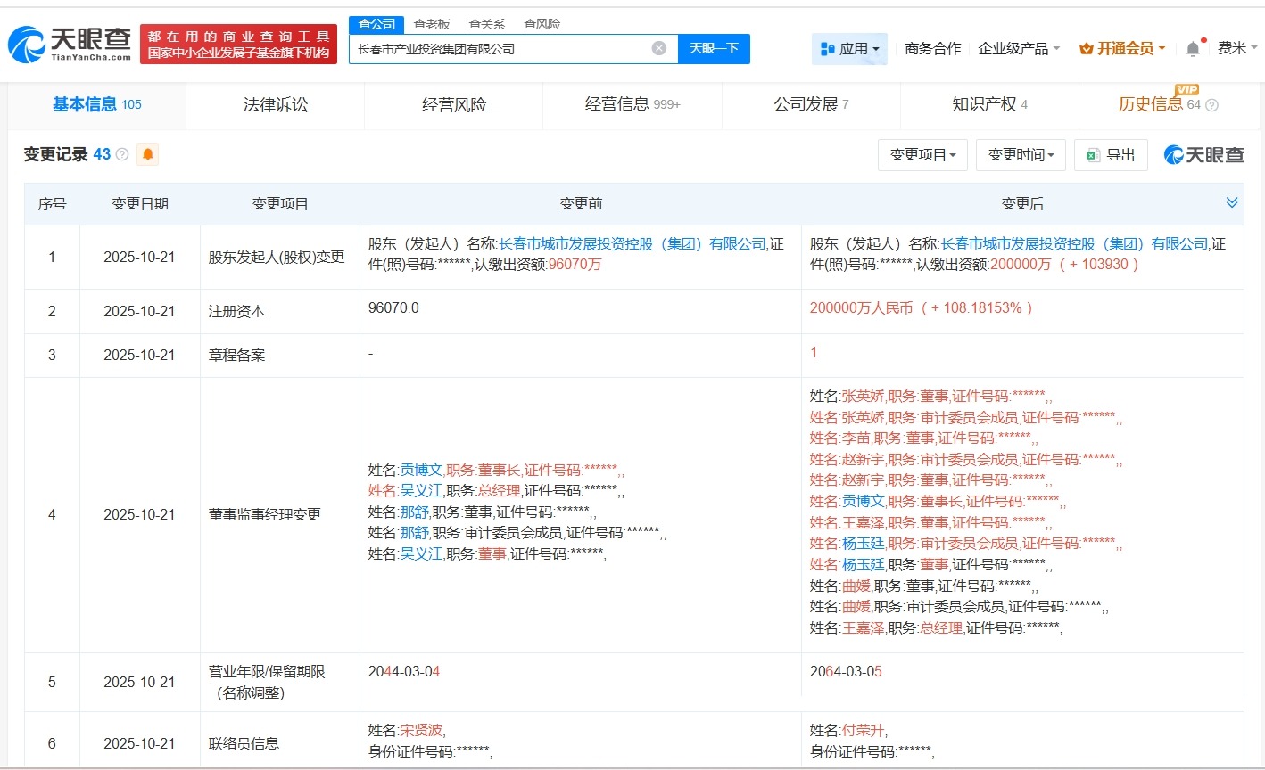Click the VIP badge on 历史信息 tab
This screenshot has width=1265, height=770.
[1186, 90]
